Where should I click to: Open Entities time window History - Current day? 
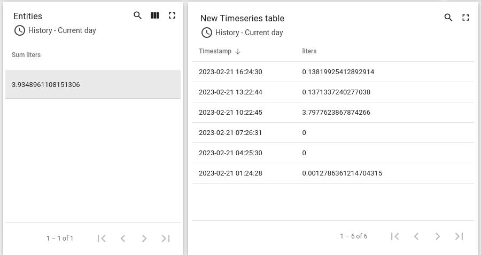tap(55, 30)
